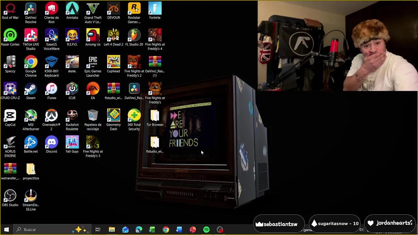418x235 pixels.
Task: Open the Cliente de Riot shortcut
Action: 51,13
